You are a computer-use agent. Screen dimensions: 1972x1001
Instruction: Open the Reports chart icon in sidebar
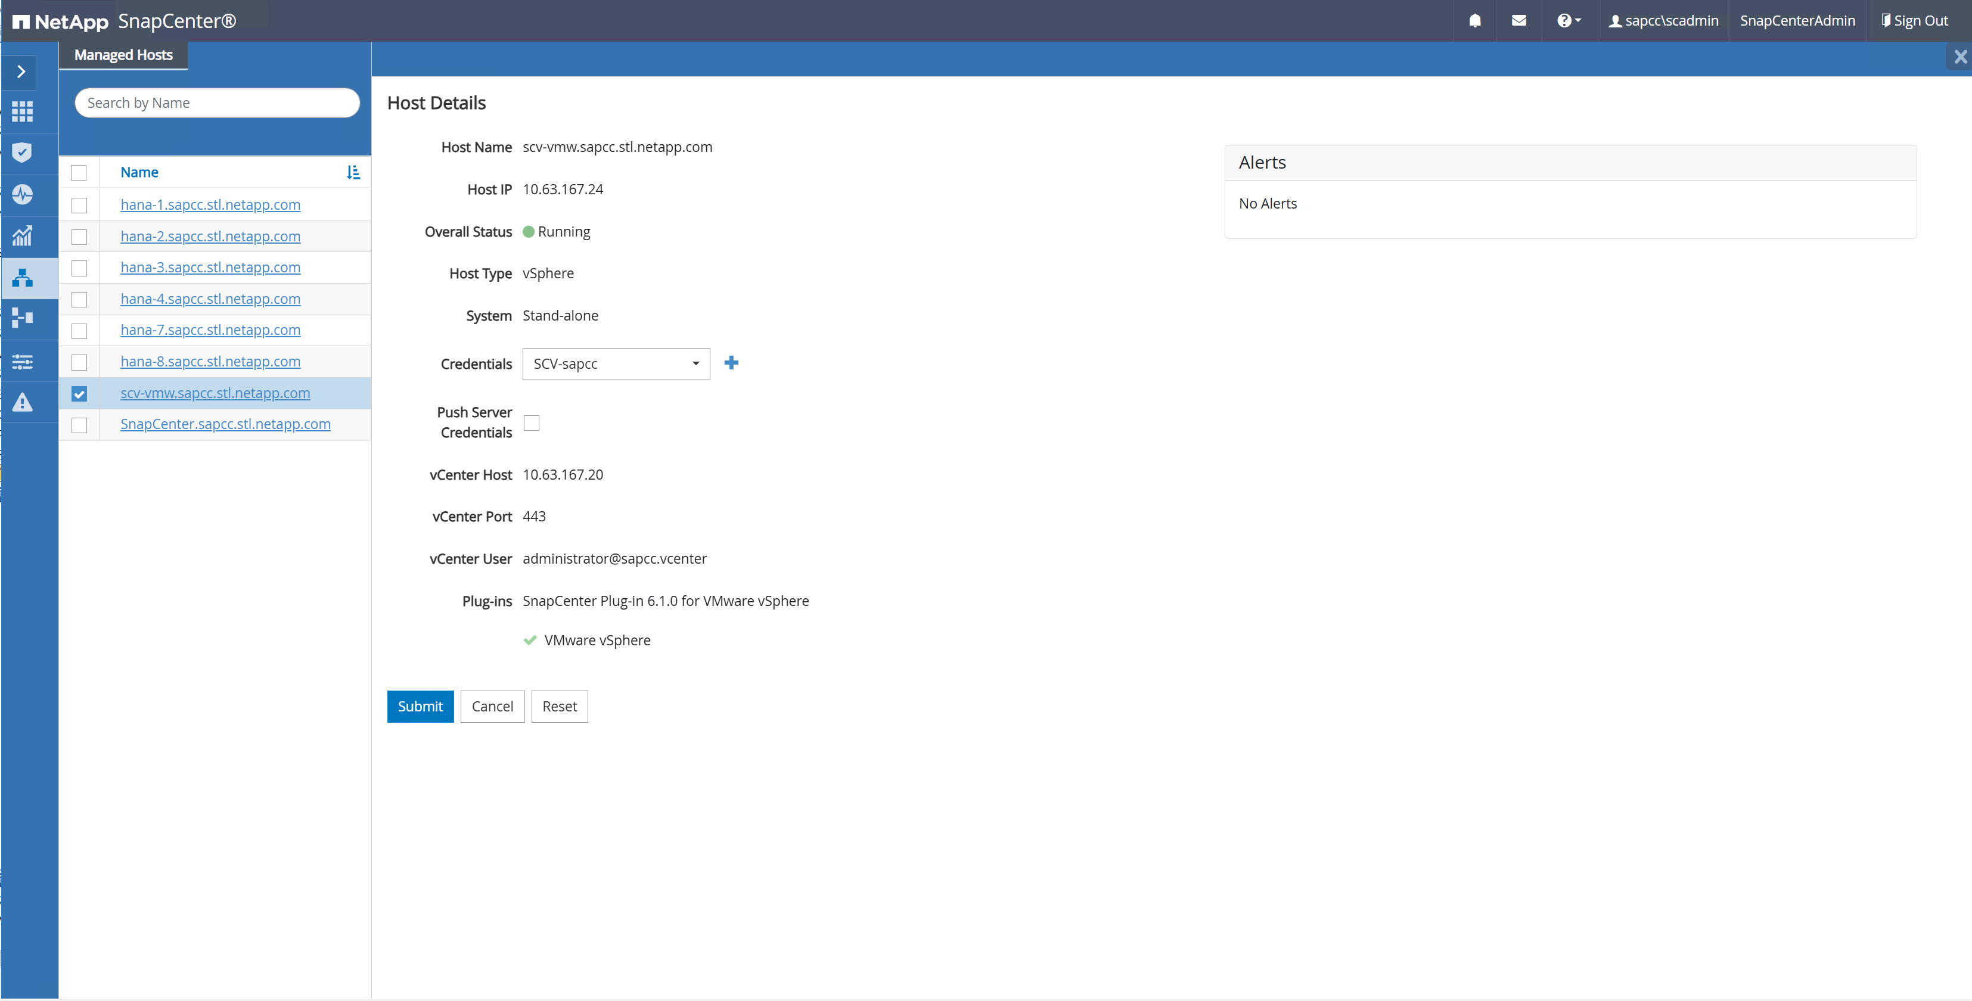(x=22, y=236)
